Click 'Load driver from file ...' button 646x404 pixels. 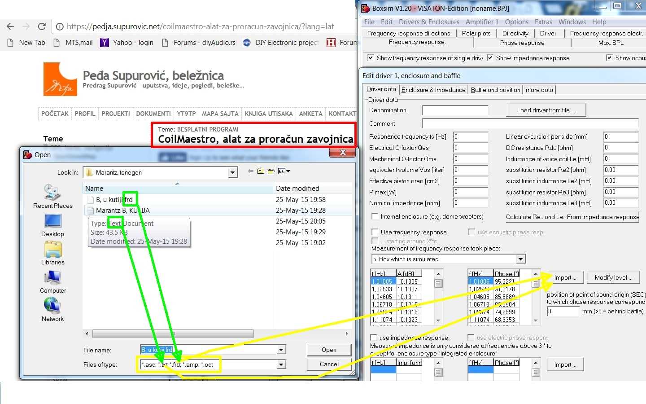click(546, 110)
